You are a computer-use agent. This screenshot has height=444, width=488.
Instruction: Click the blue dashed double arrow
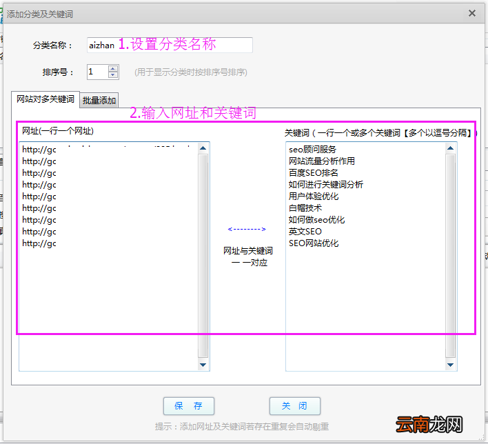point(247,229)
